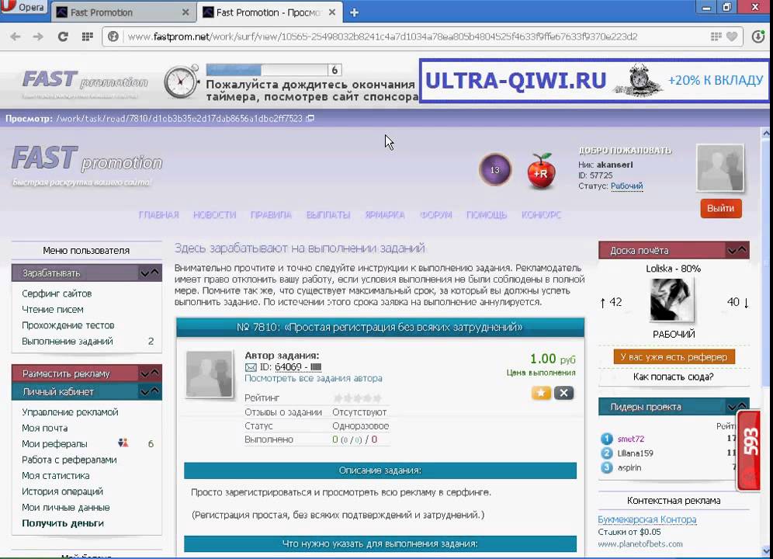Click Посмотреть все задания автора link

[x=314, y=378]
